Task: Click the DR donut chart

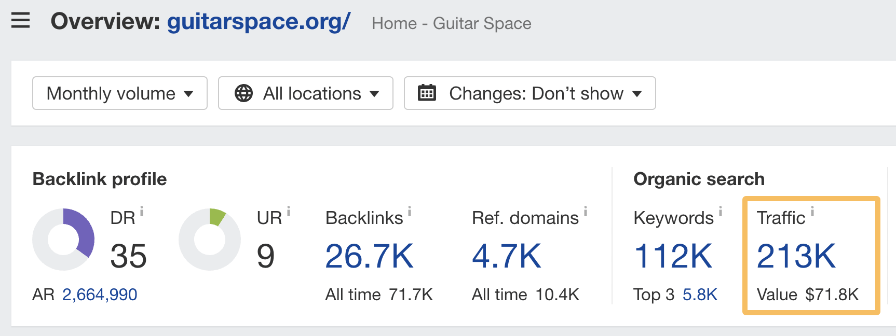Action: coord(63,239)
